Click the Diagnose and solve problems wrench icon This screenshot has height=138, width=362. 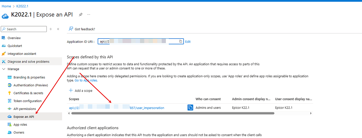click(4, 62)
